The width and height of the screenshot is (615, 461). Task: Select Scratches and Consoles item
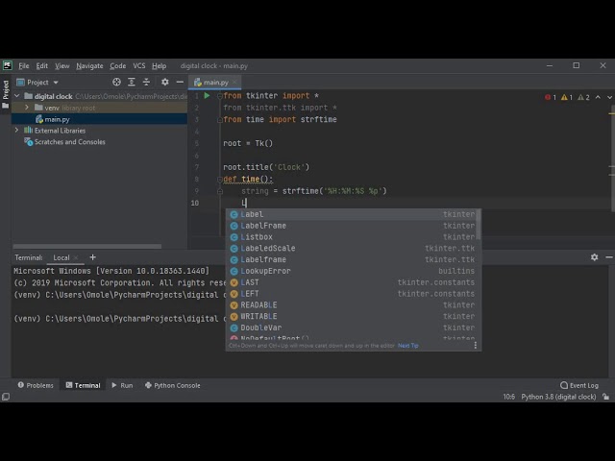69,142
